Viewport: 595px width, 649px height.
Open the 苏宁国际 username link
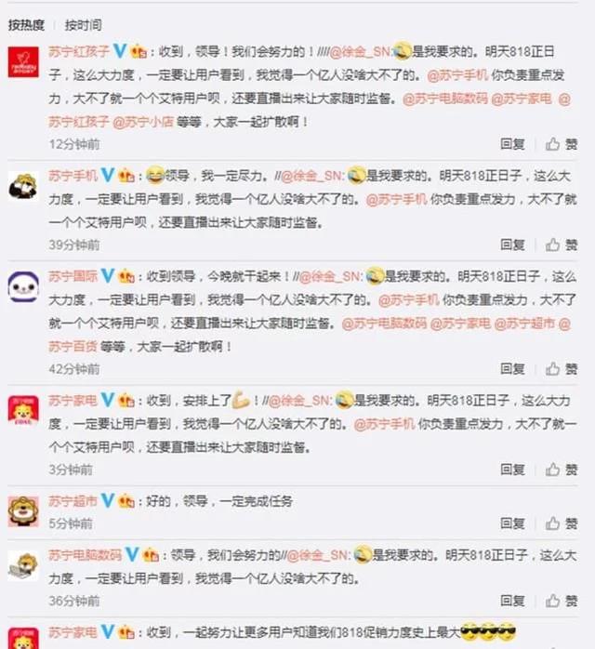[73, 276]
